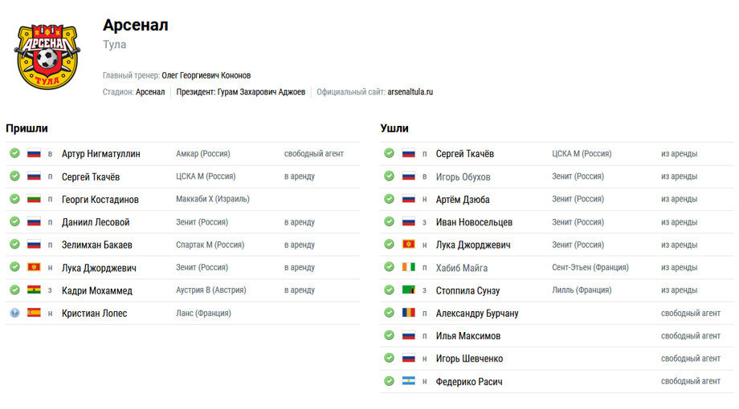The height and width of the screenshot is (409, 739).
Task: Click the Ghana flag beside Кадри Мохаммед
Action: coord(34,290)
